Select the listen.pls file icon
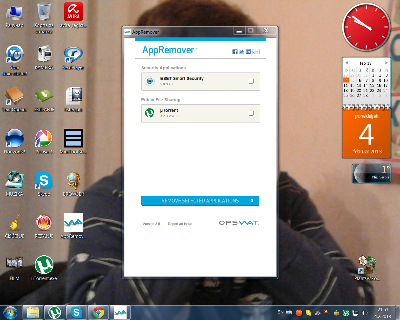Viewport: 400px width, 320px height. pos(73,100)
